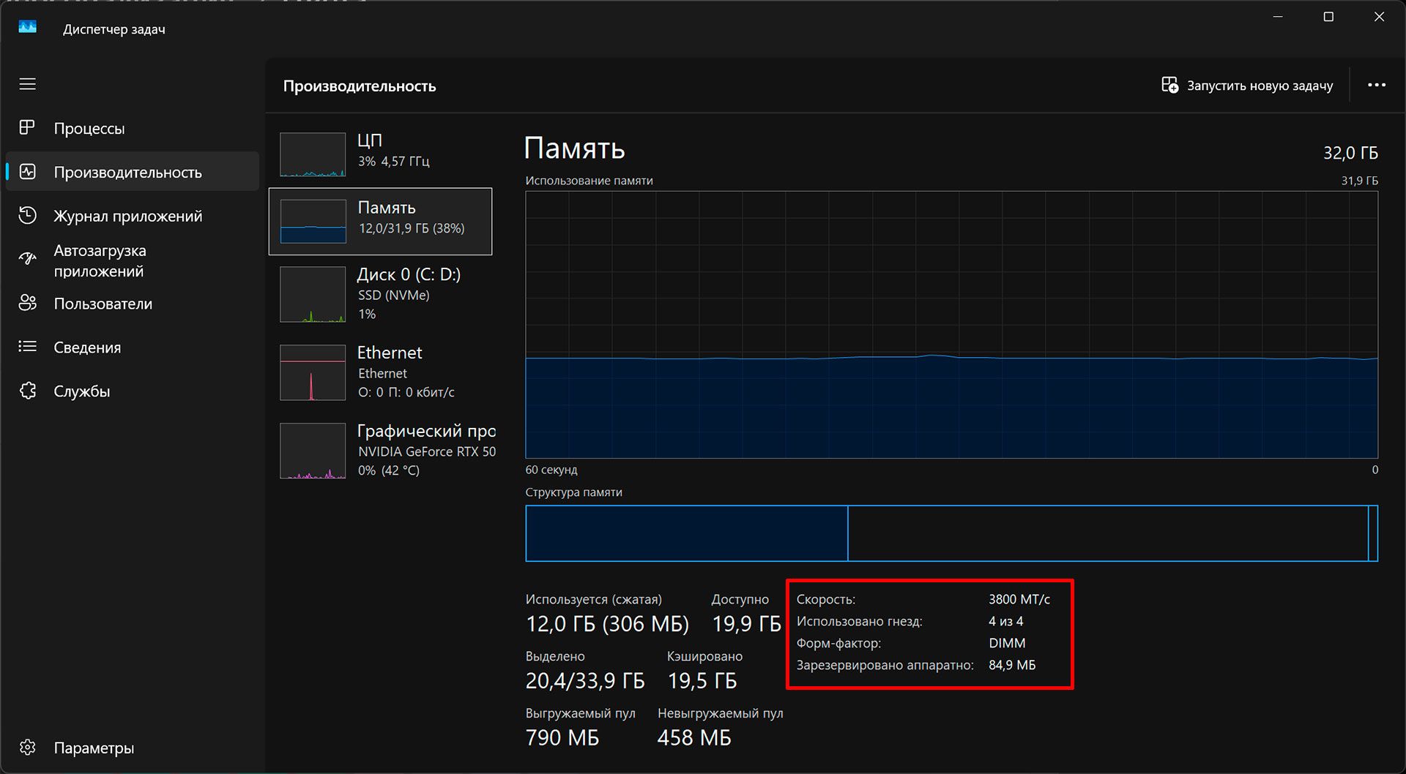
Task: Select the Ethernet mini graph thumbnail
Action: click(313, 372)
